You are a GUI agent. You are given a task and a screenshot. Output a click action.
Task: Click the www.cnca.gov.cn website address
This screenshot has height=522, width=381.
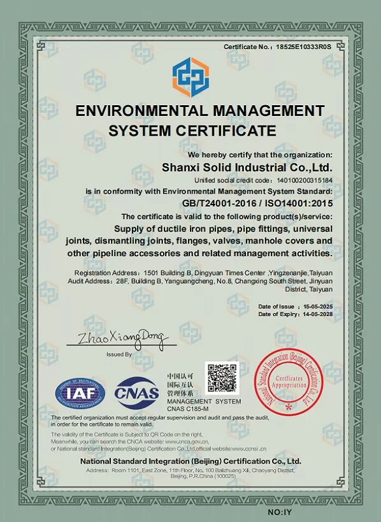(187, 442)
